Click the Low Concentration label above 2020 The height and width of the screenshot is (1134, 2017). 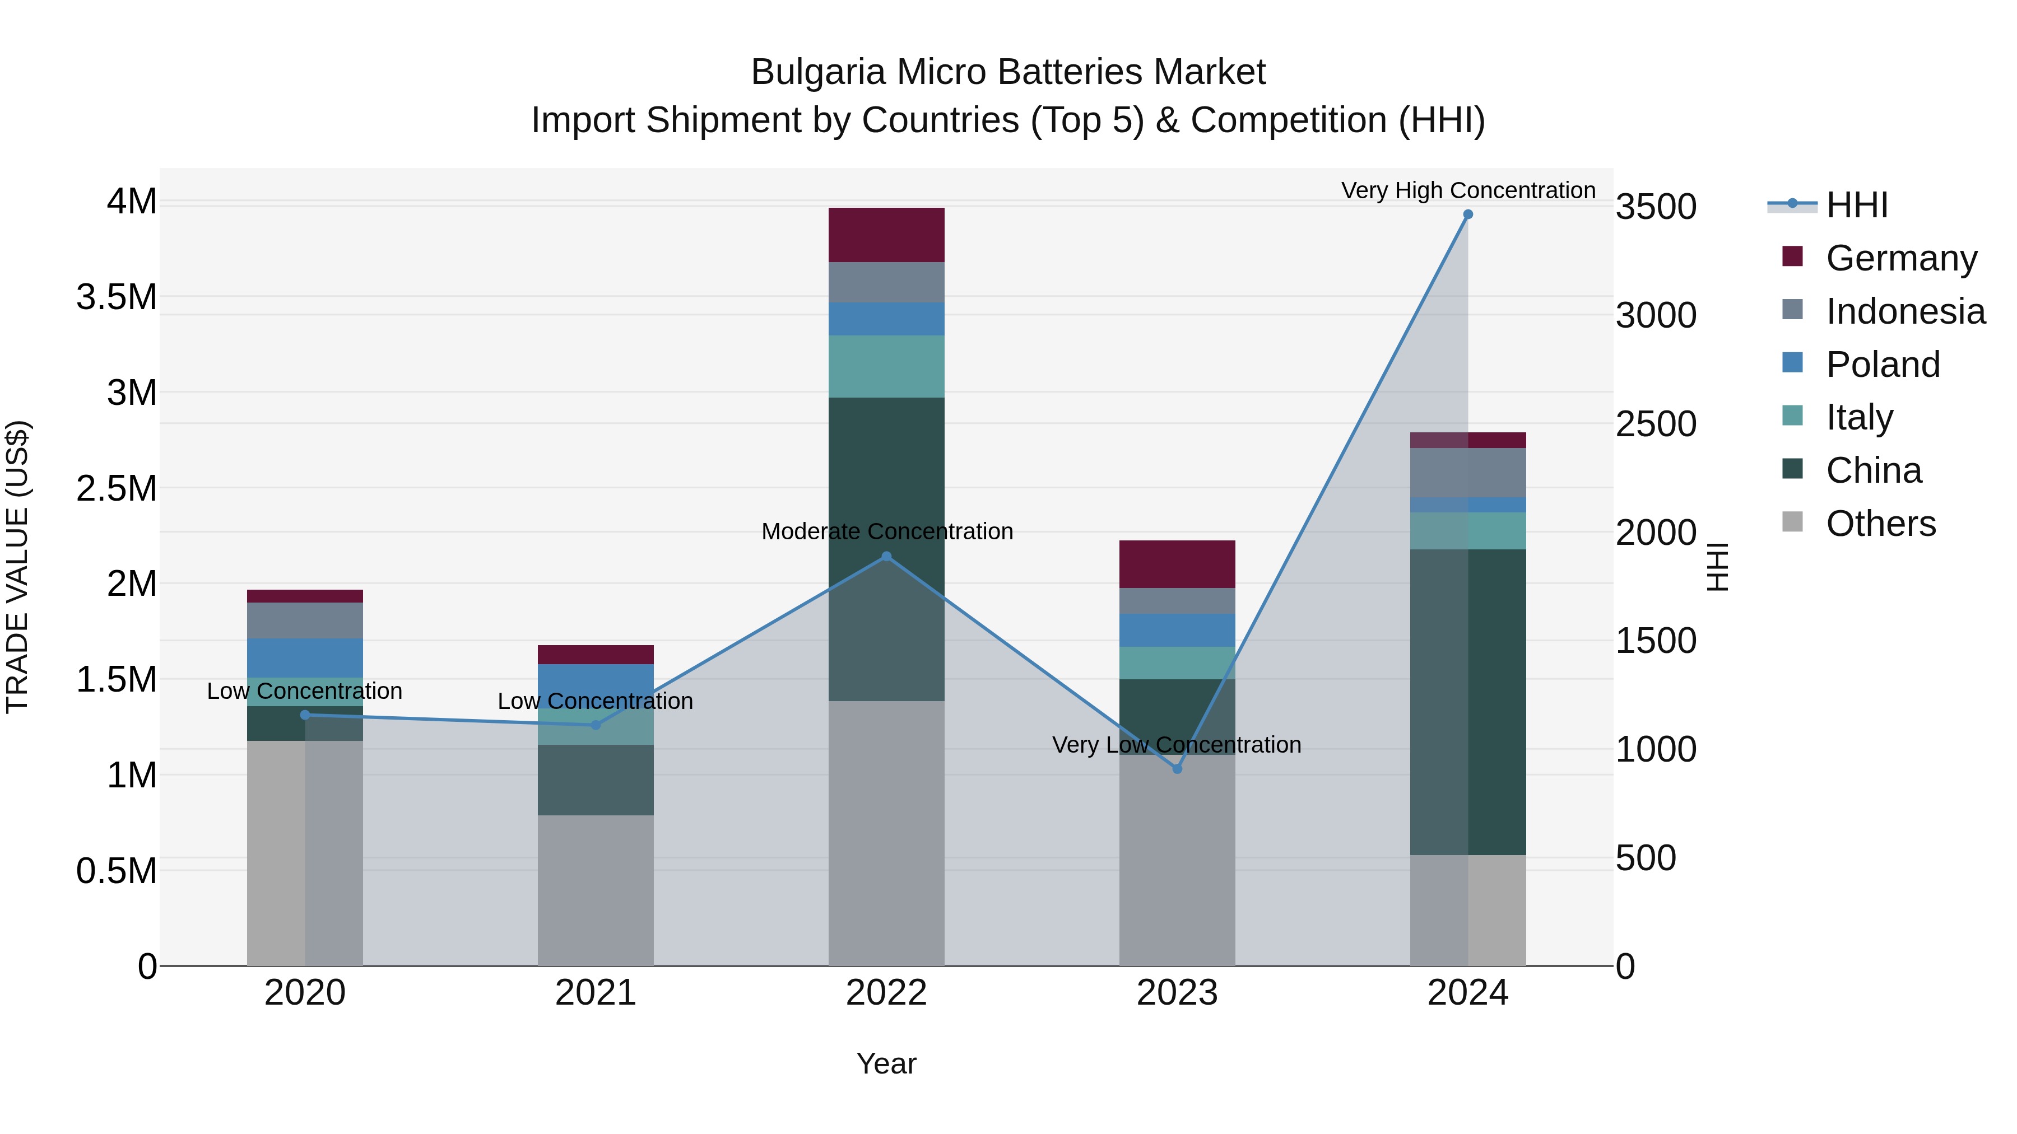point(305,691)
